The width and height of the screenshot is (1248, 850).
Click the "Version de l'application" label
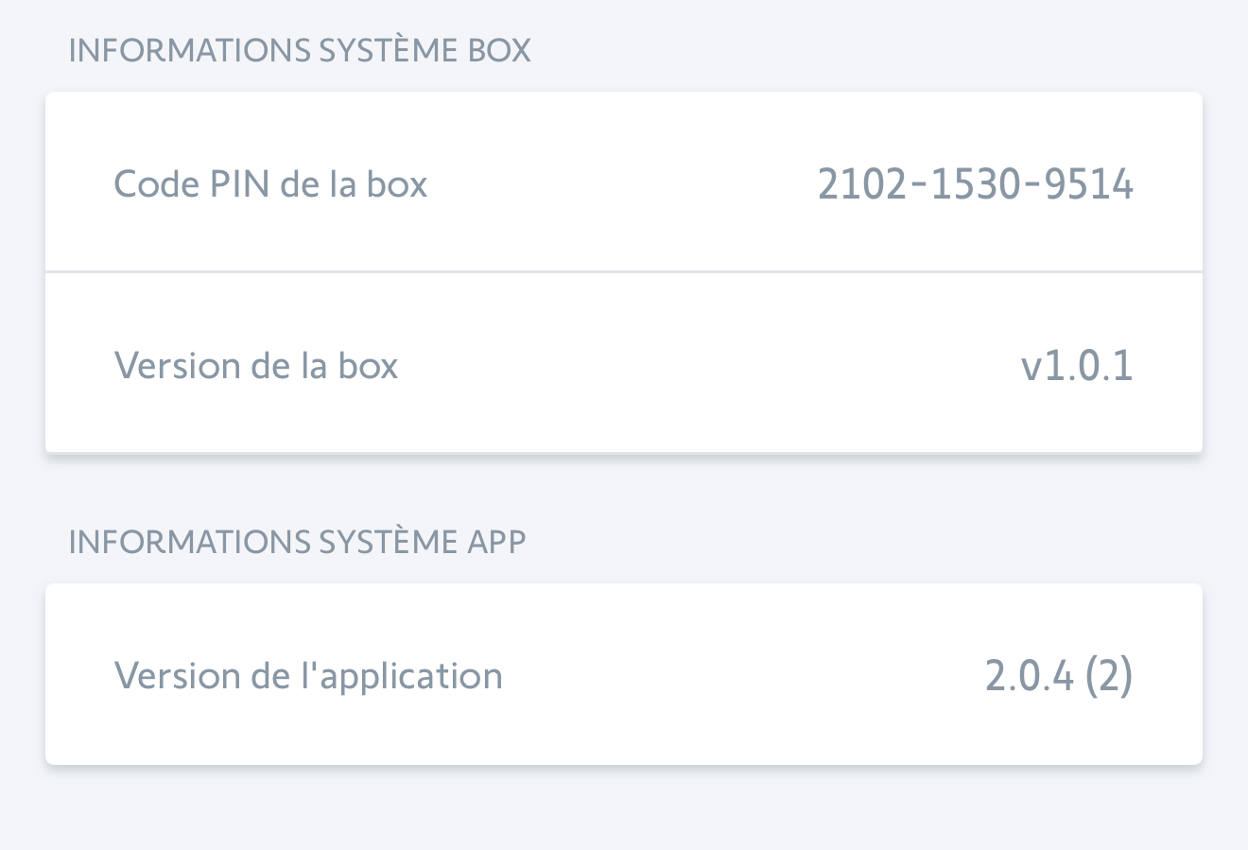point(308,676)
